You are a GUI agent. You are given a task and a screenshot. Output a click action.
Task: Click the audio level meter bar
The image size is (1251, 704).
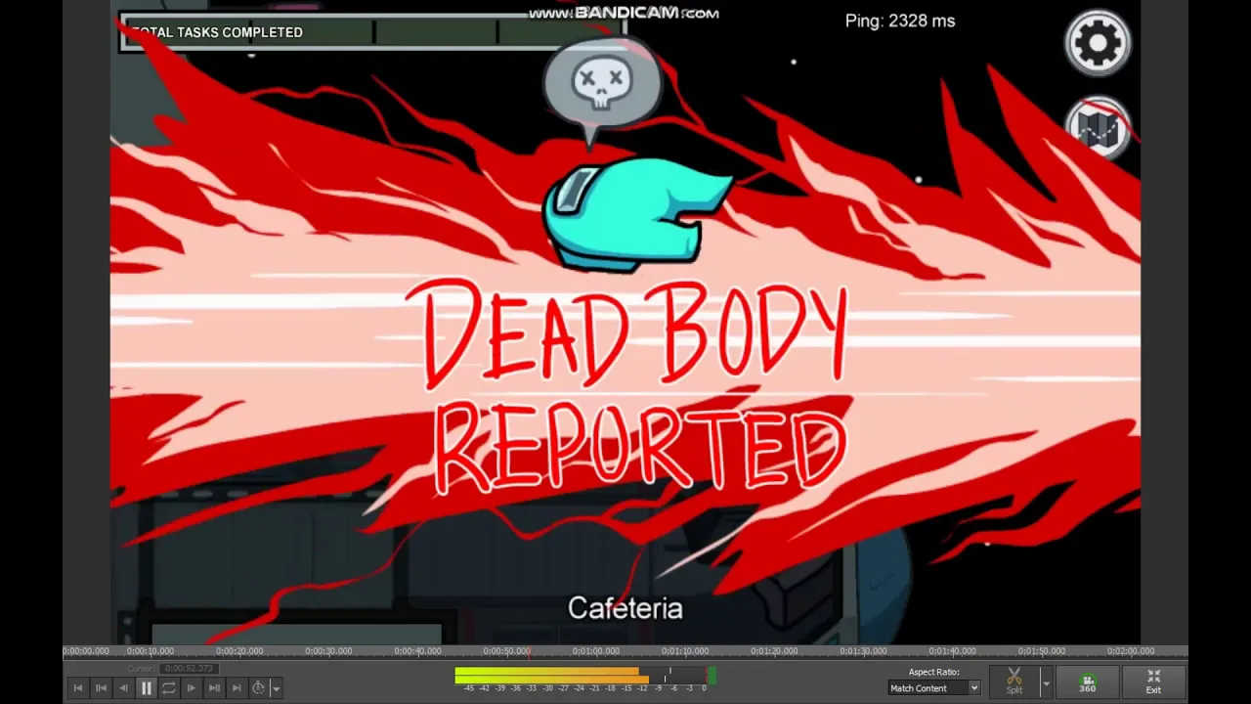(x=584, y=675)
